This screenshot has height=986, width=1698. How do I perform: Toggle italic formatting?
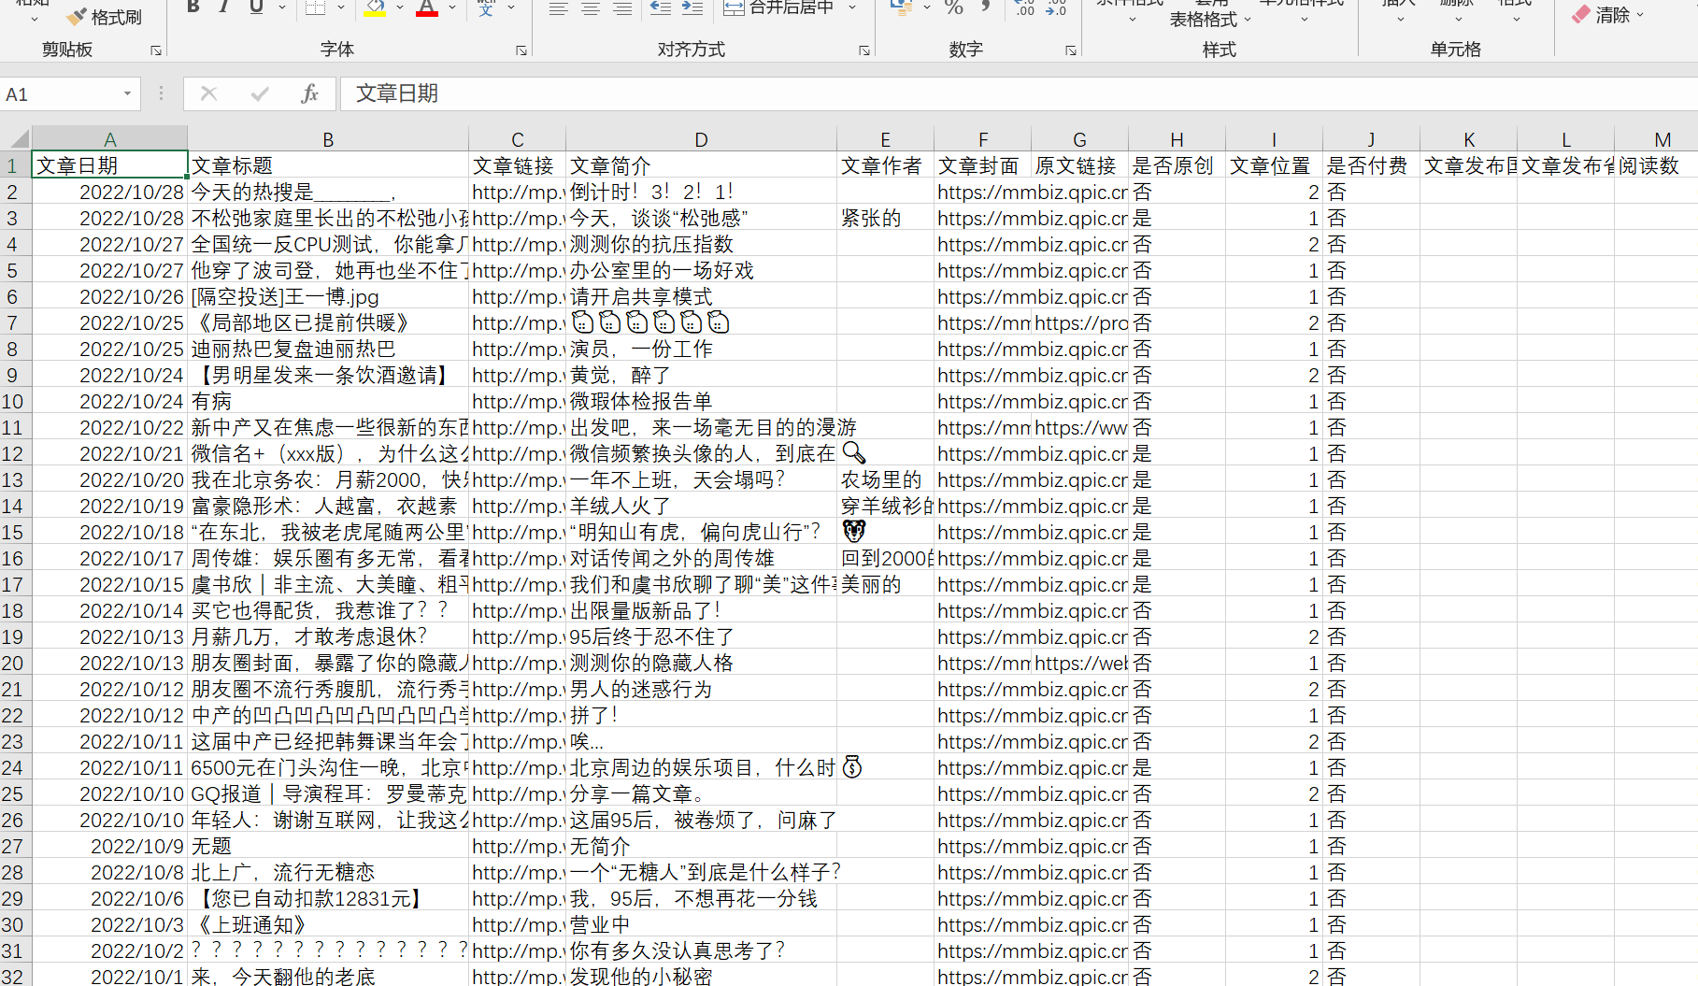[224, 7]
